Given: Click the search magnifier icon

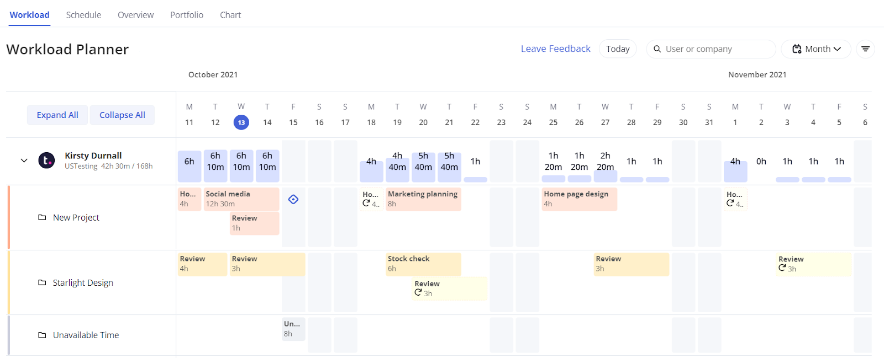Looking at the screenshot, I should 657,49.
